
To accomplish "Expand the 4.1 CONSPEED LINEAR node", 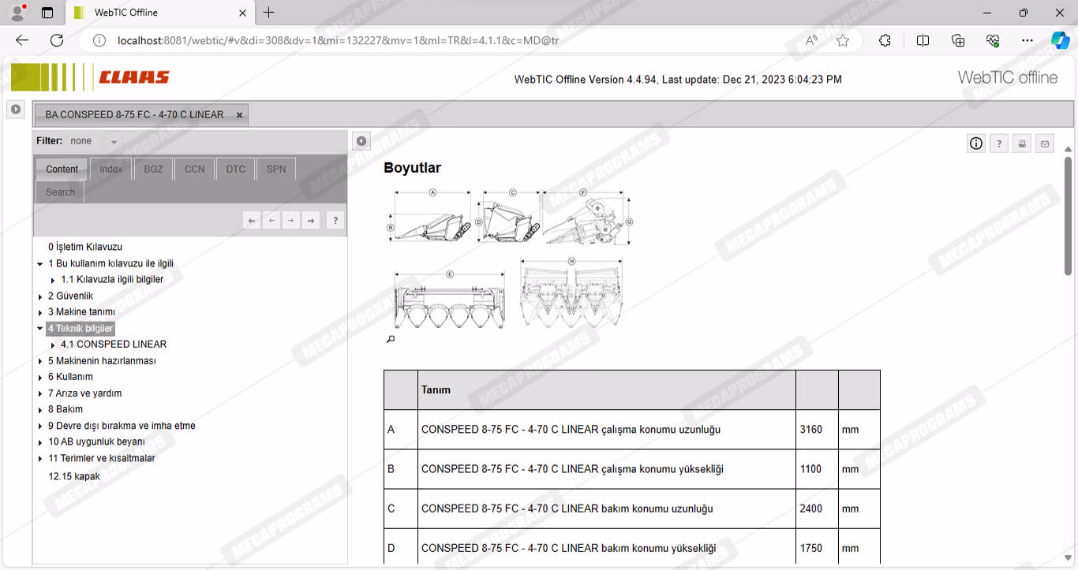I will [53, 345].
